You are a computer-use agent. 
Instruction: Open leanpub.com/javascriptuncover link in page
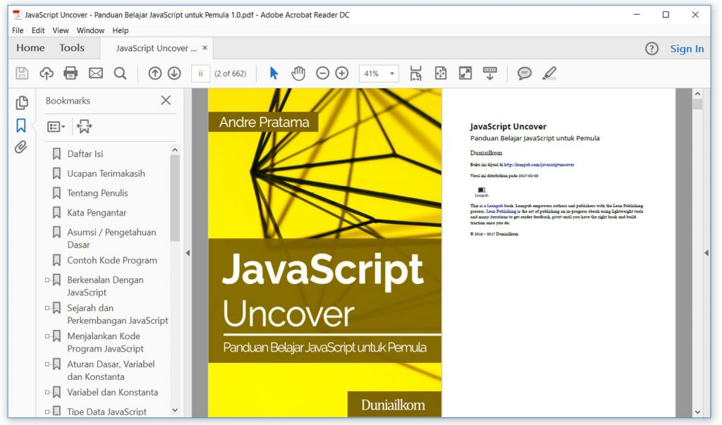click(x=539, y=164)
